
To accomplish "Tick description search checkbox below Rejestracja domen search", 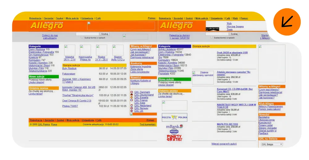I will 212,37.
